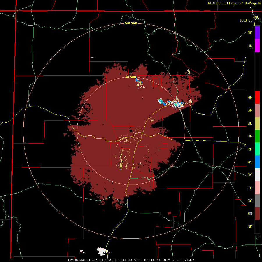Click the "50 NMI" range ring label
Screen dimensions: 262x262
(131, 77)
